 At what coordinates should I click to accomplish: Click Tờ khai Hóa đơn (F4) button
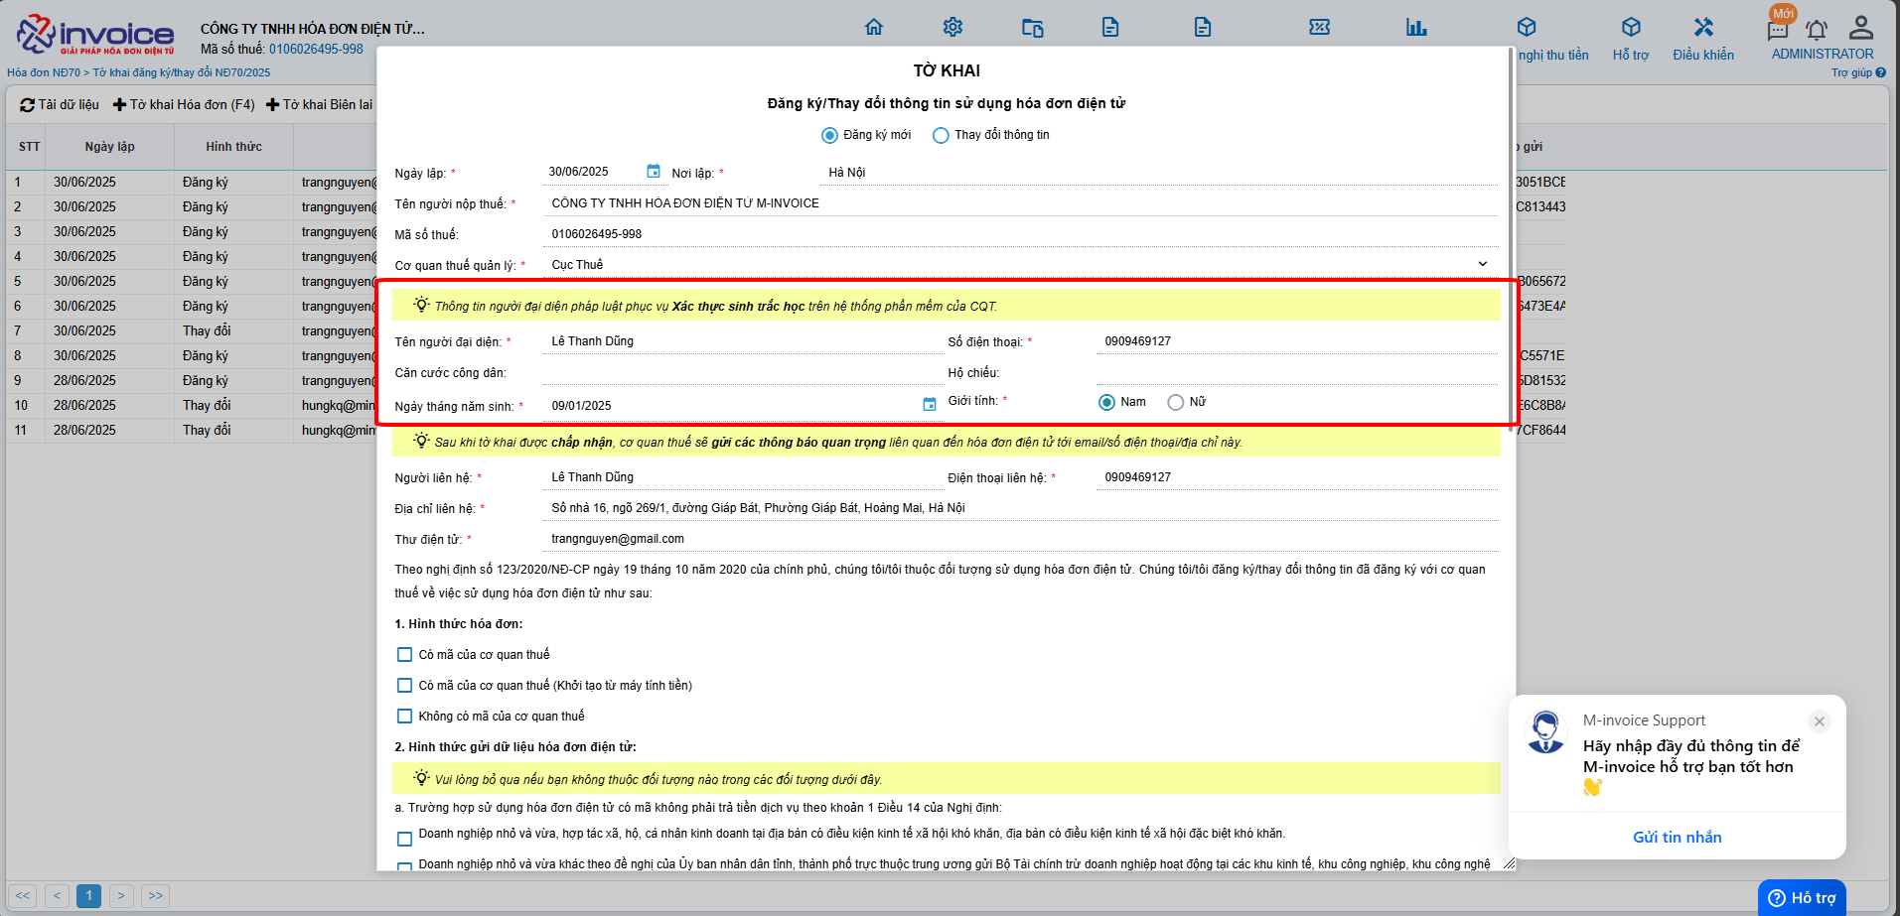click(x=184, y=104)
